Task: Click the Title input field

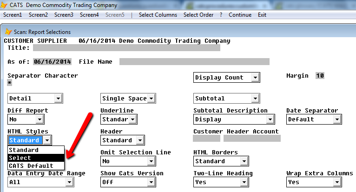Action: 126,48
